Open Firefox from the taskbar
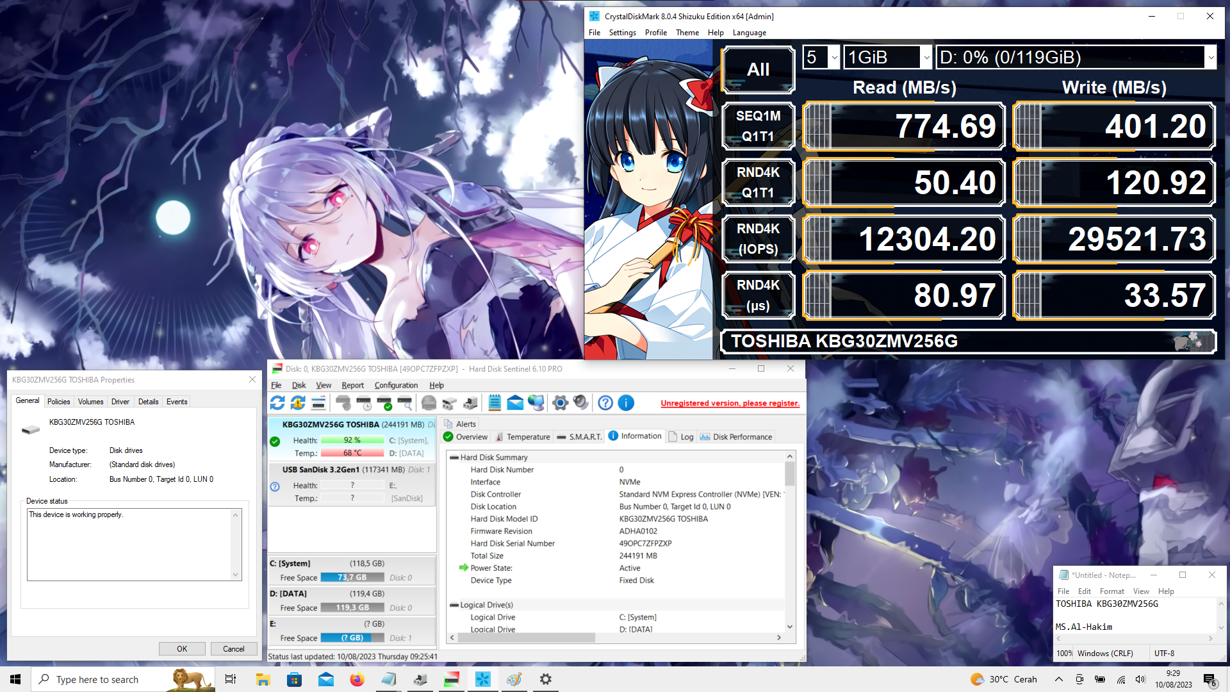The image size is (1230, 692). pyautogui.click(x=357, y=679)
